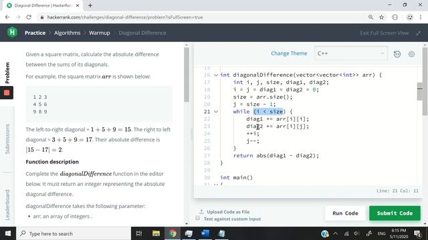The width and height of the screenshot is (428, 240).
Task: Open the network icon in tray
Action: (346, 233)
